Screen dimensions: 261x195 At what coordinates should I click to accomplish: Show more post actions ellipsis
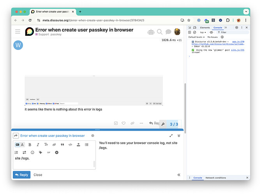pos(141,123)
